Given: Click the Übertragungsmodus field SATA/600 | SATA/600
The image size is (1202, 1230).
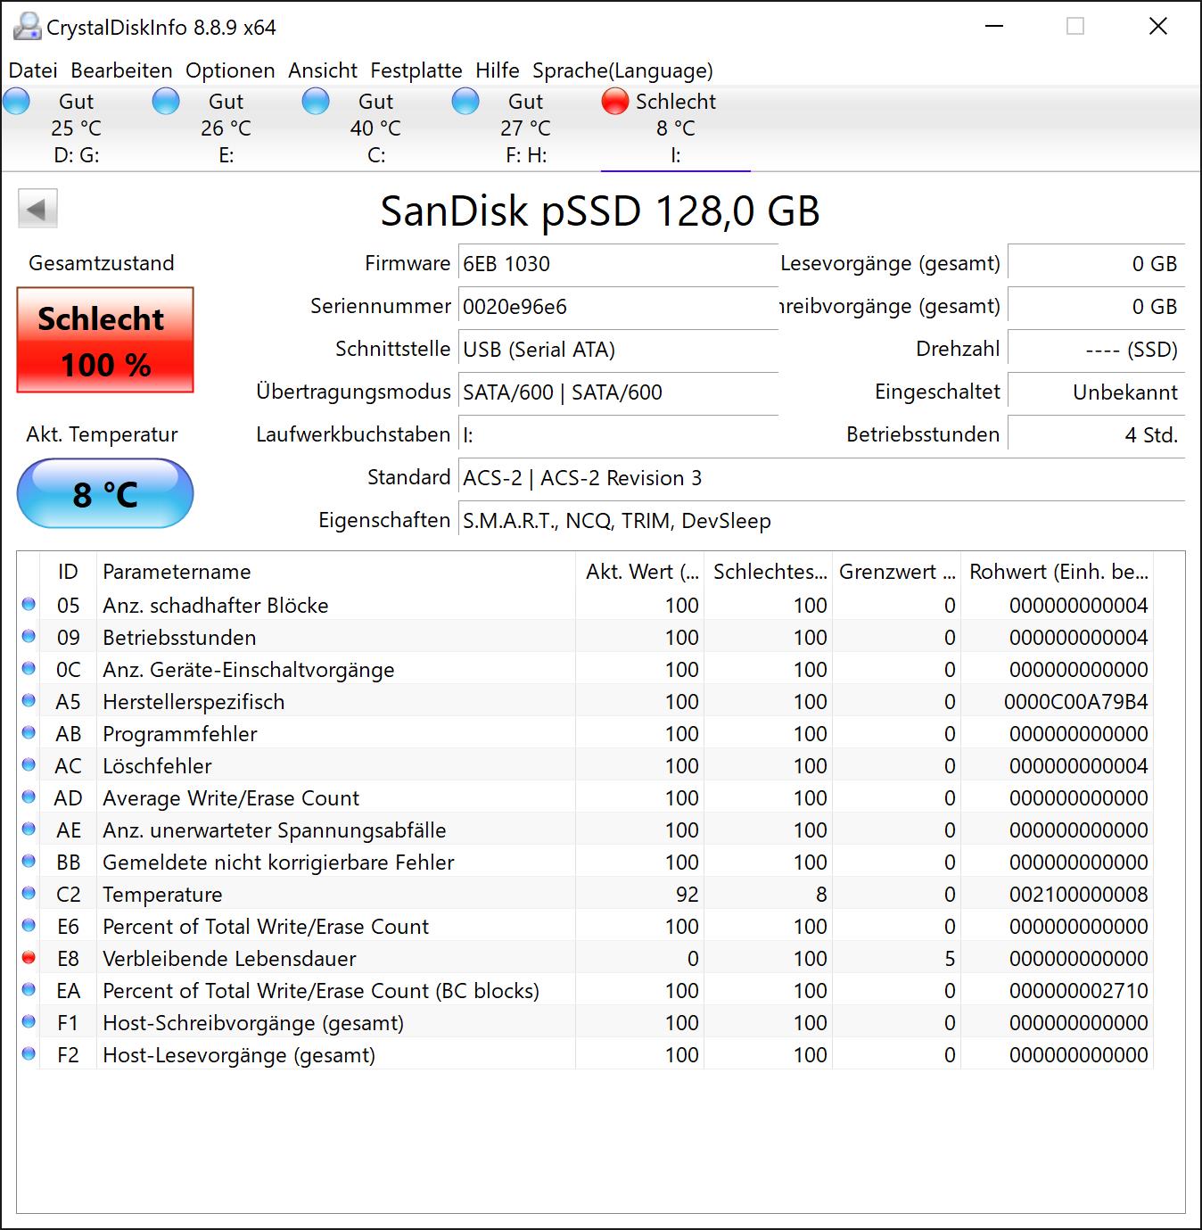Looking at the screenshot, I should coord(618,392).
